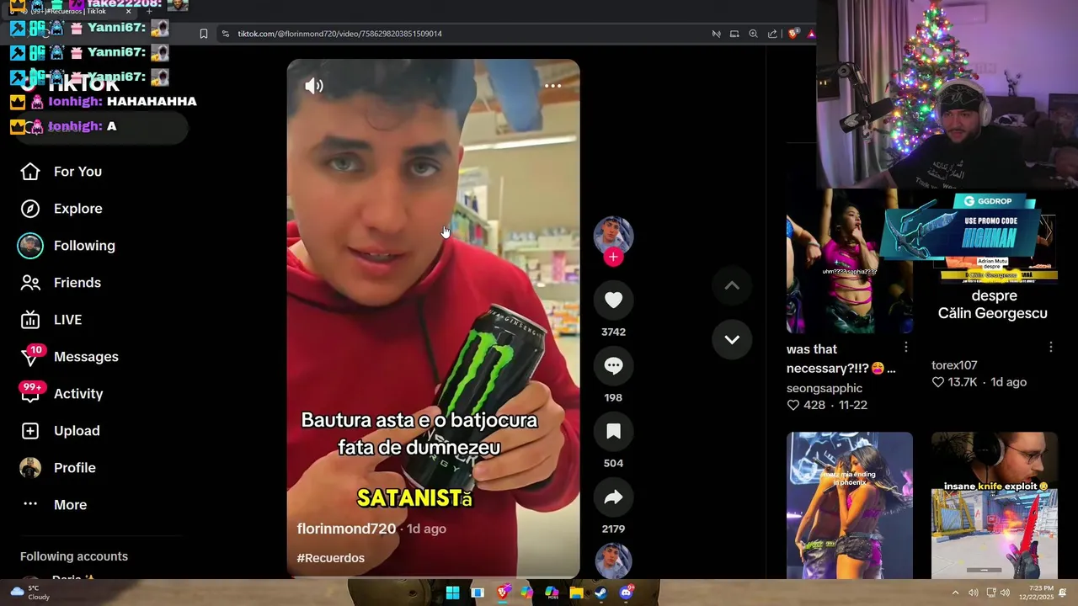Open the options for the torex107 video
The image size is (1078, 606).
1051,348
